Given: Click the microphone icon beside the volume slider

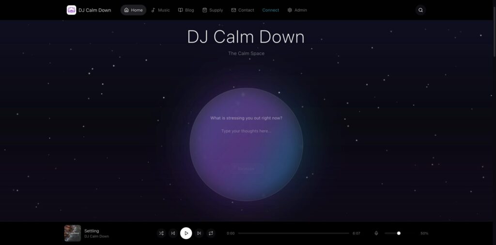Looking at the screenshot, I should pyautogui.click(x=376, y=233).
